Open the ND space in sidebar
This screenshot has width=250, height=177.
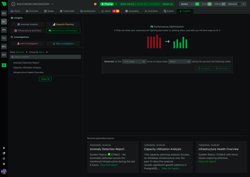4,13
